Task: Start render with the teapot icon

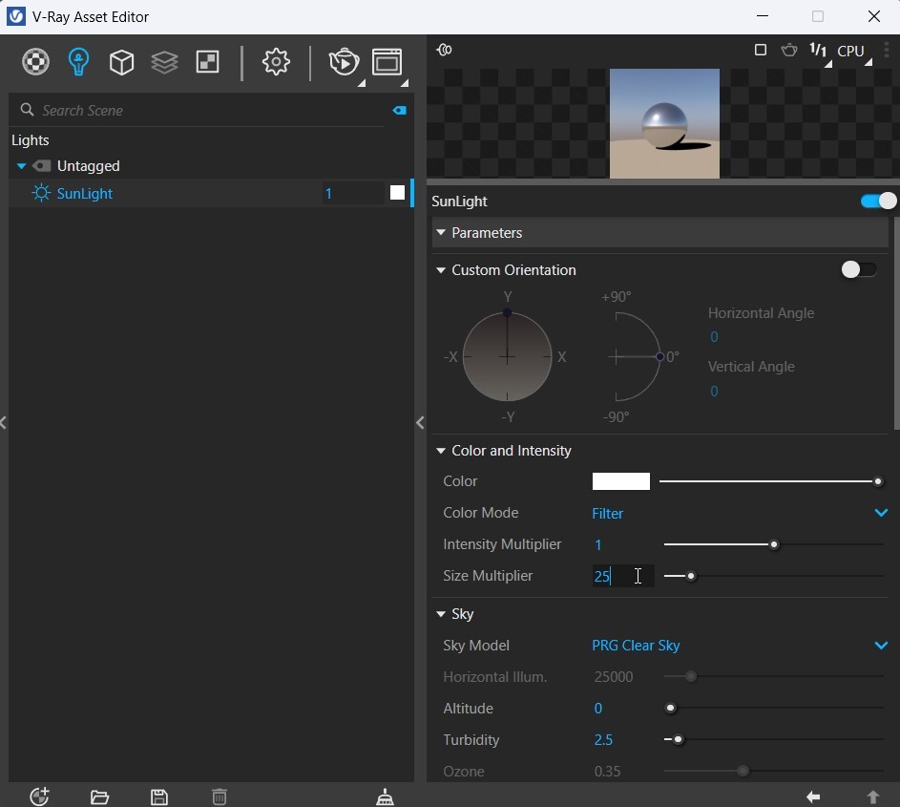Action: 343,62
